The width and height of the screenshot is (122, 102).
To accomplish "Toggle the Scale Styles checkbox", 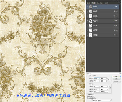I will pos(87,95).
